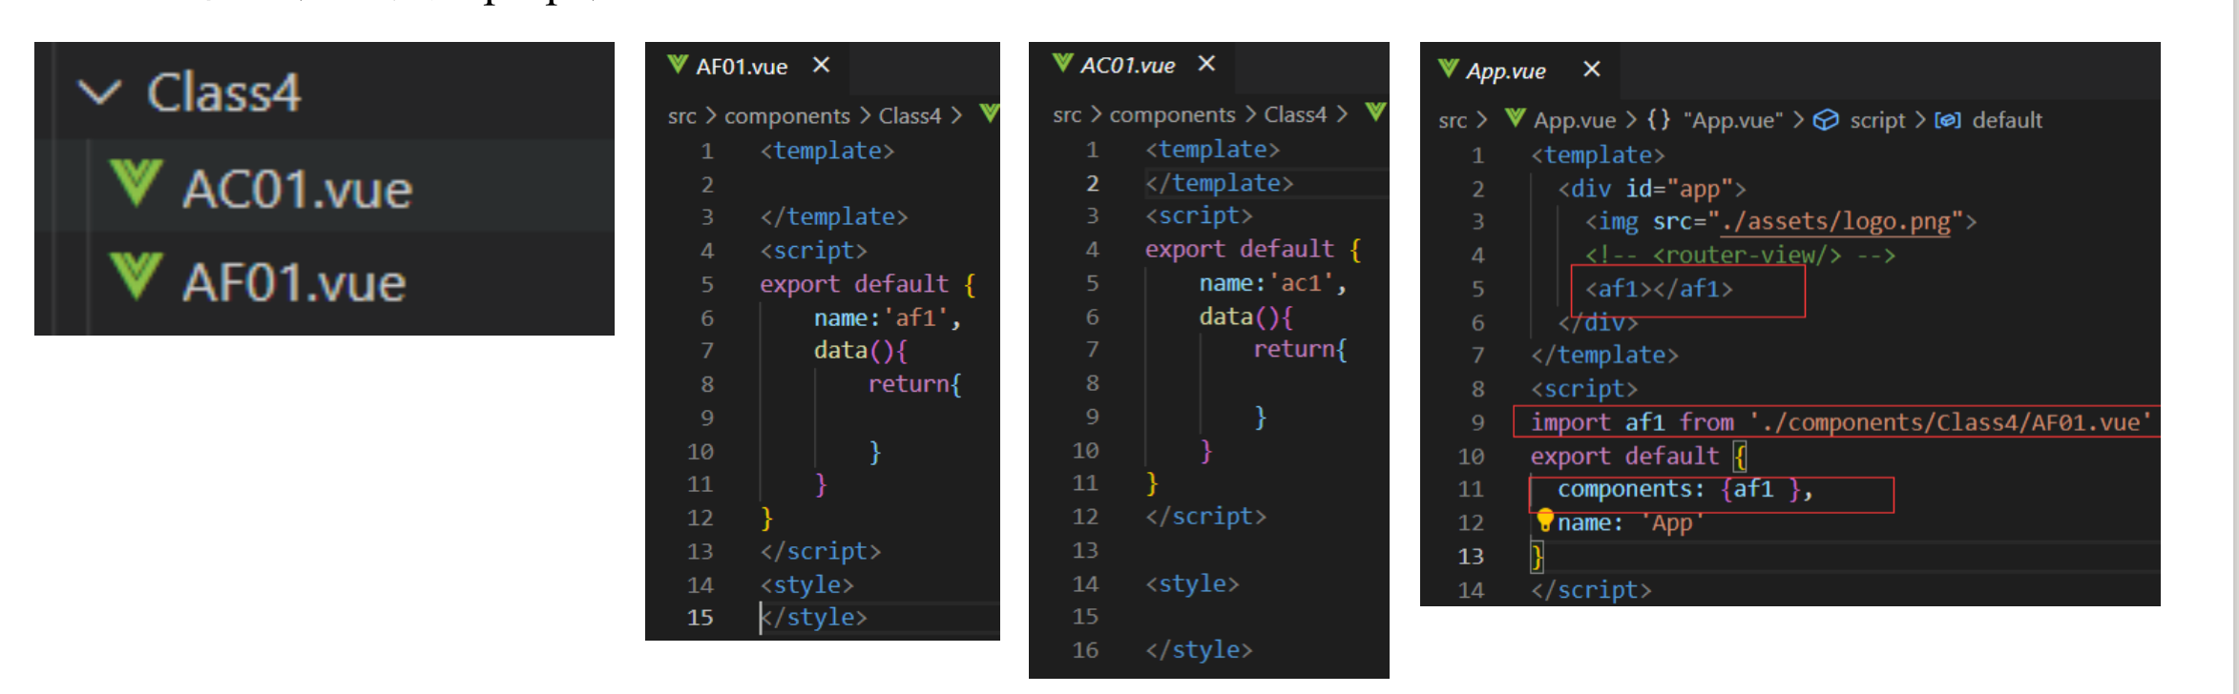
Task: Click line number 15 in AF01.vue gutter
Action: click(701, 618)
